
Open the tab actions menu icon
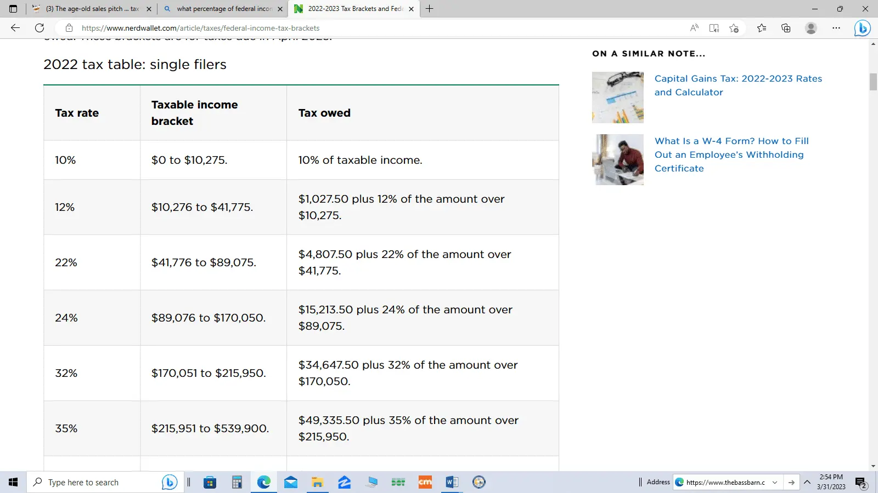point(13,9)
